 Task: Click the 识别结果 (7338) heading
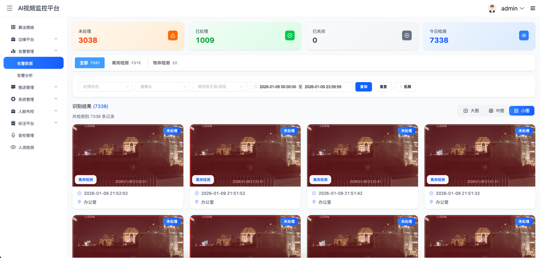[x=90, y=106]
